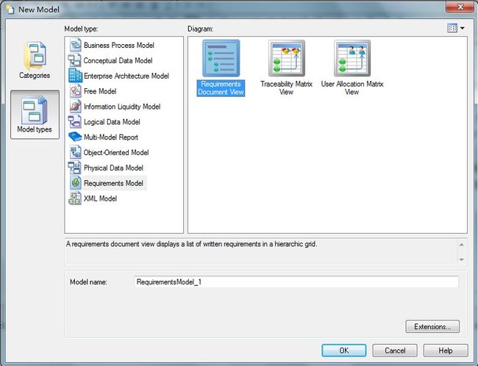Choose Physical Data Model text label
Viewport: 478px width, 366px height.
click(113, 168)
